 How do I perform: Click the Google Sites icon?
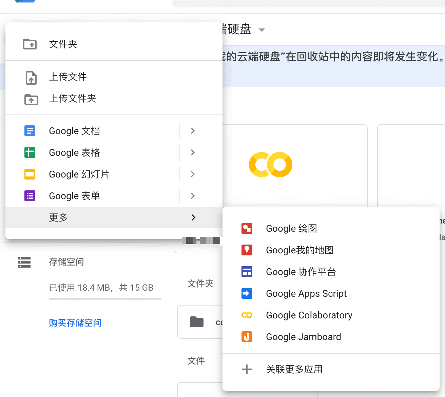(247, 272)
